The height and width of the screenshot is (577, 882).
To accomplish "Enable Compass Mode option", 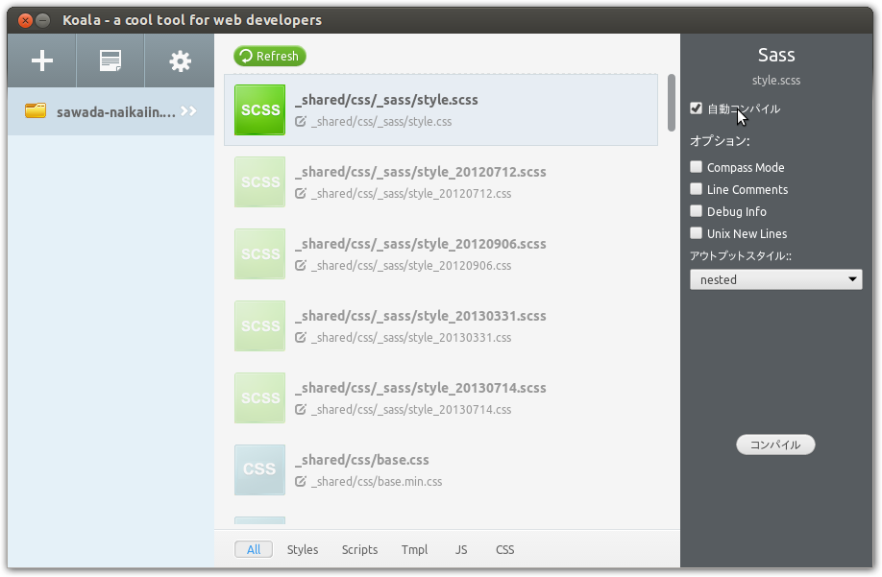I will tap(696, 167).
